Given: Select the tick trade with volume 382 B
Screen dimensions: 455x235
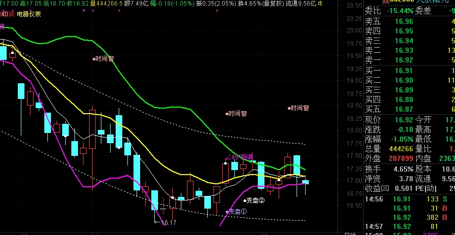Looking at the screenshot, I should coord(410,217).
